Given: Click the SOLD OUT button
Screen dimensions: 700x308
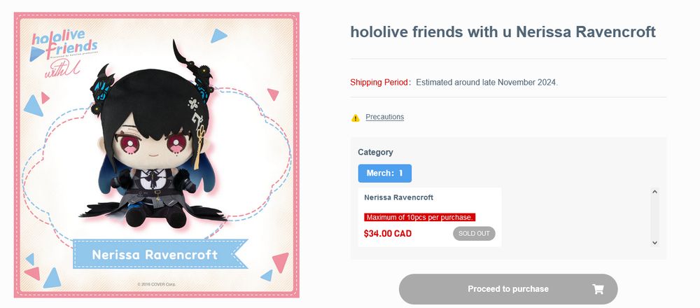Looking at the screenshot, I should coord(474,233).
